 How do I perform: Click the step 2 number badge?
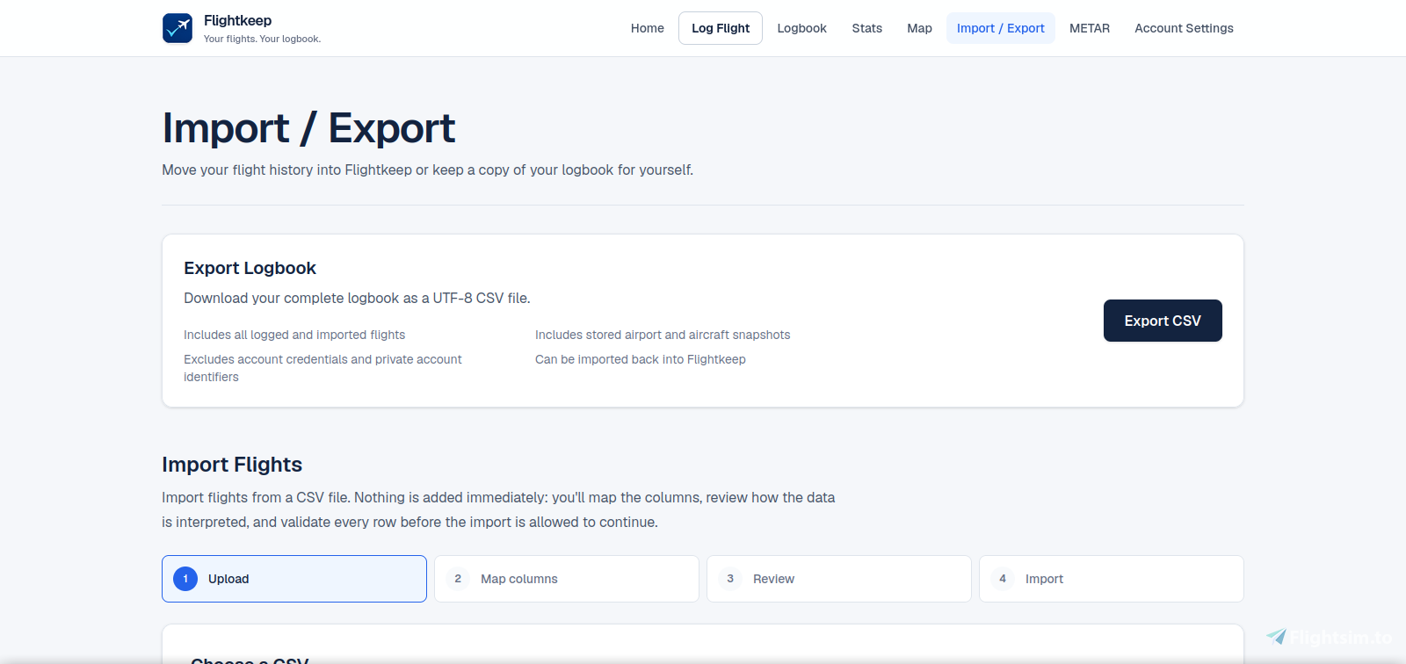[458, 579]
